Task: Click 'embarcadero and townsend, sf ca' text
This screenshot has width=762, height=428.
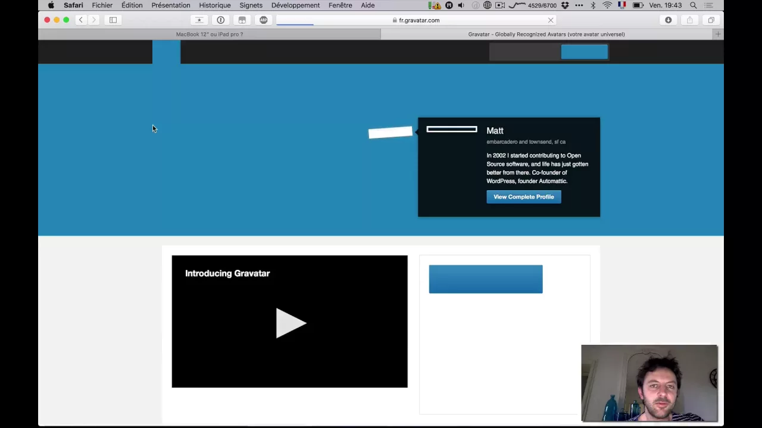Action: (526, 142)
